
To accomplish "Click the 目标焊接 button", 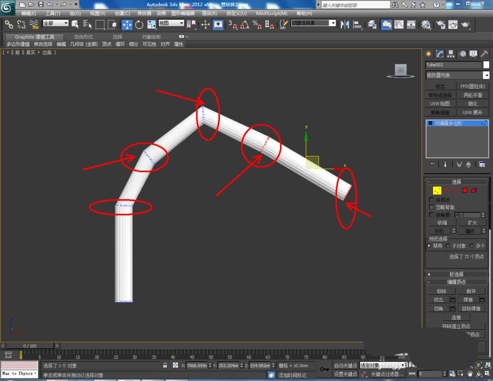I will 471,309.
